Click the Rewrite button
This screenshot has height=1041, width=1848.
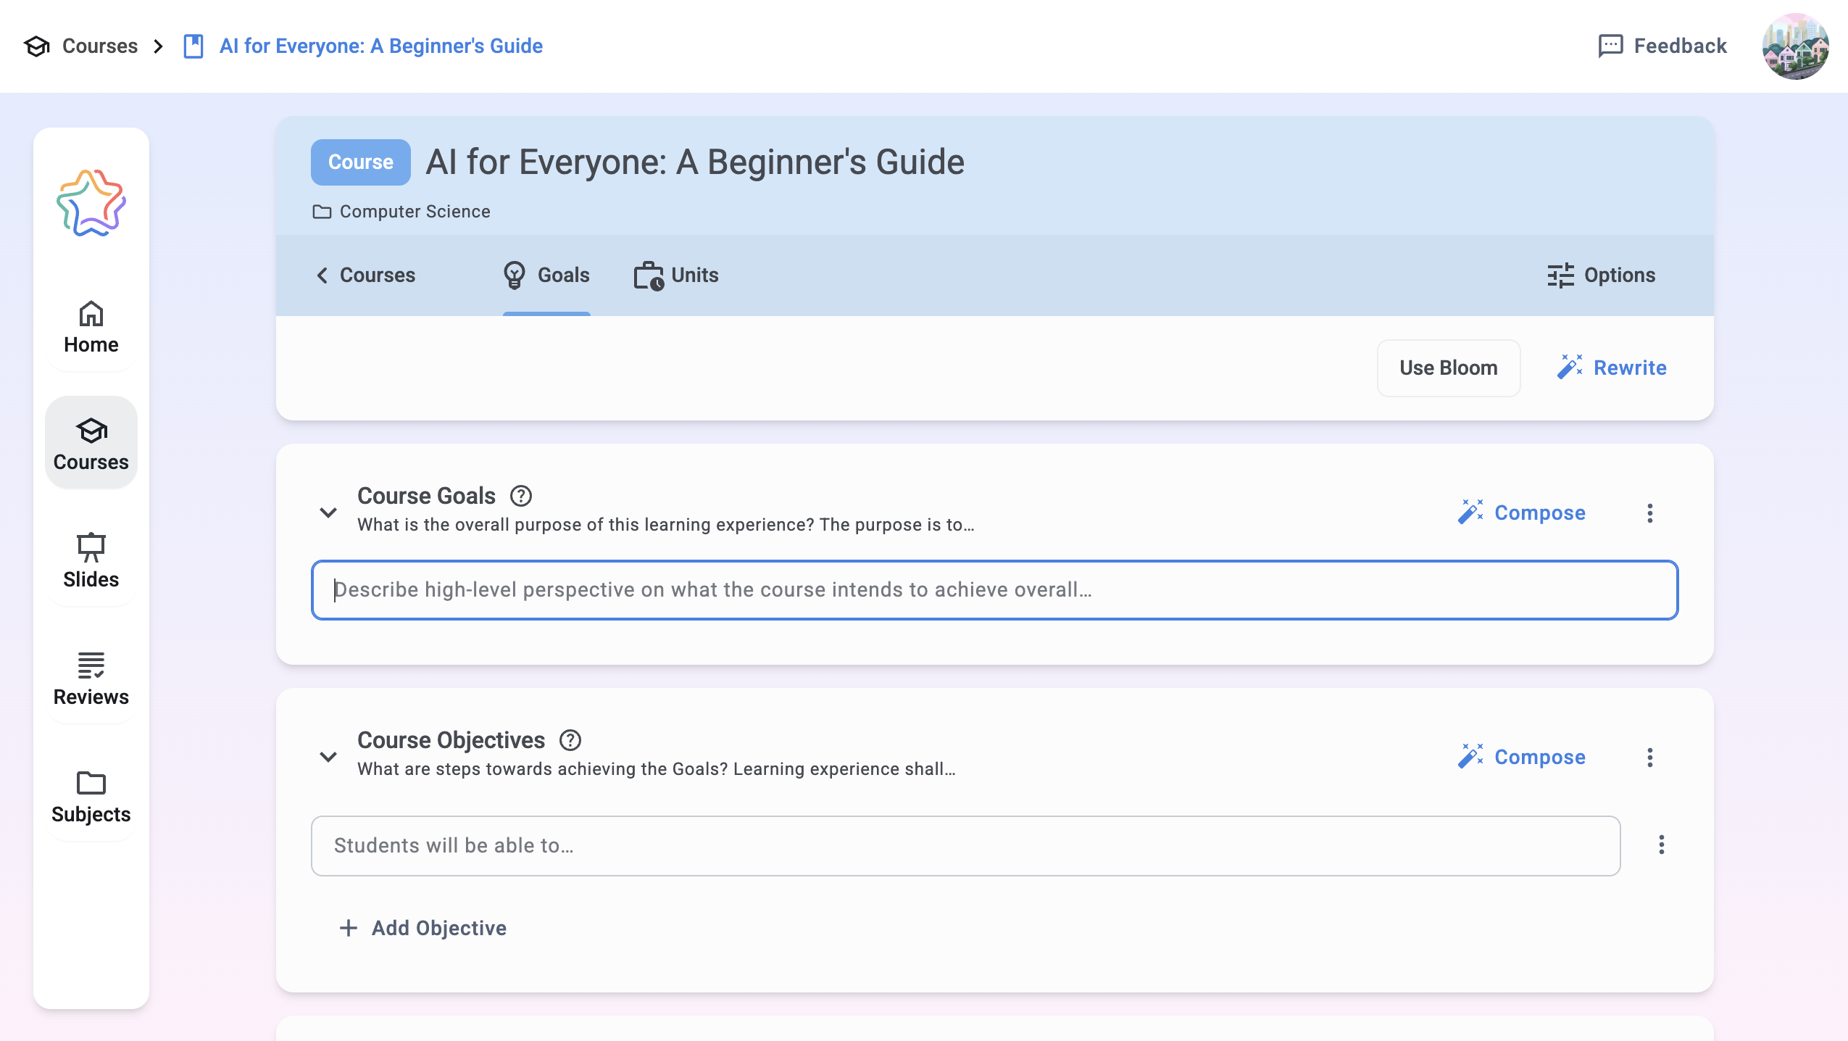tap(1612, 368)
